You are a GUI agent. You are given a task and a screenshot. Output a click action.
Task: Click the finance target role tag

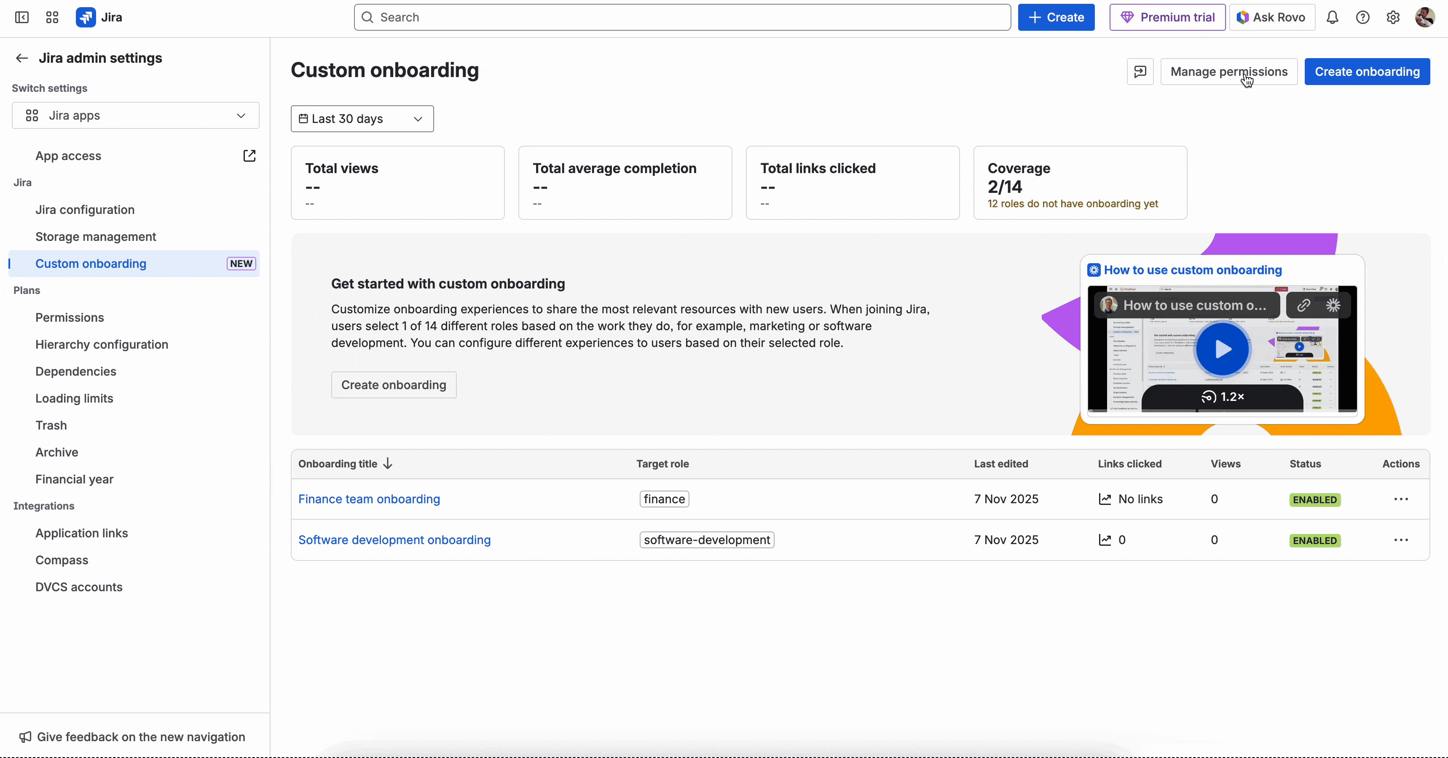click(665, 499)
